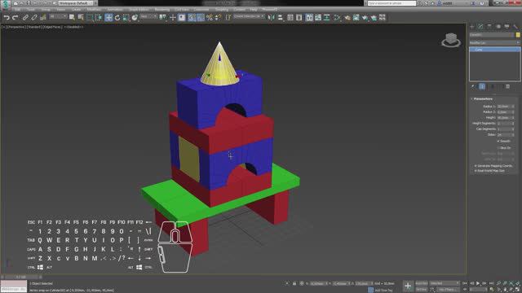Screen dimensions: 522x293
Task: Show the Layer Explorer
Action: 299,18
